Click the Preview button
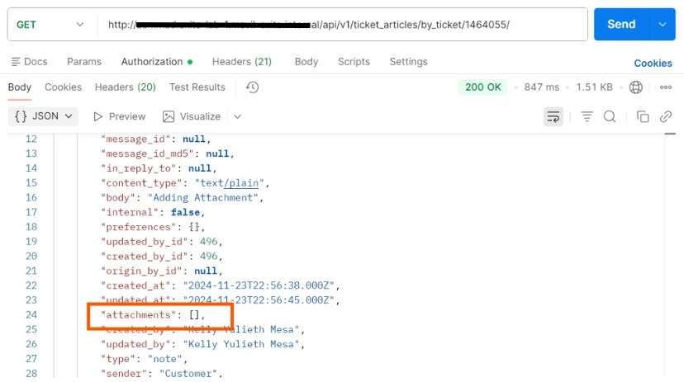 (119, 116)
